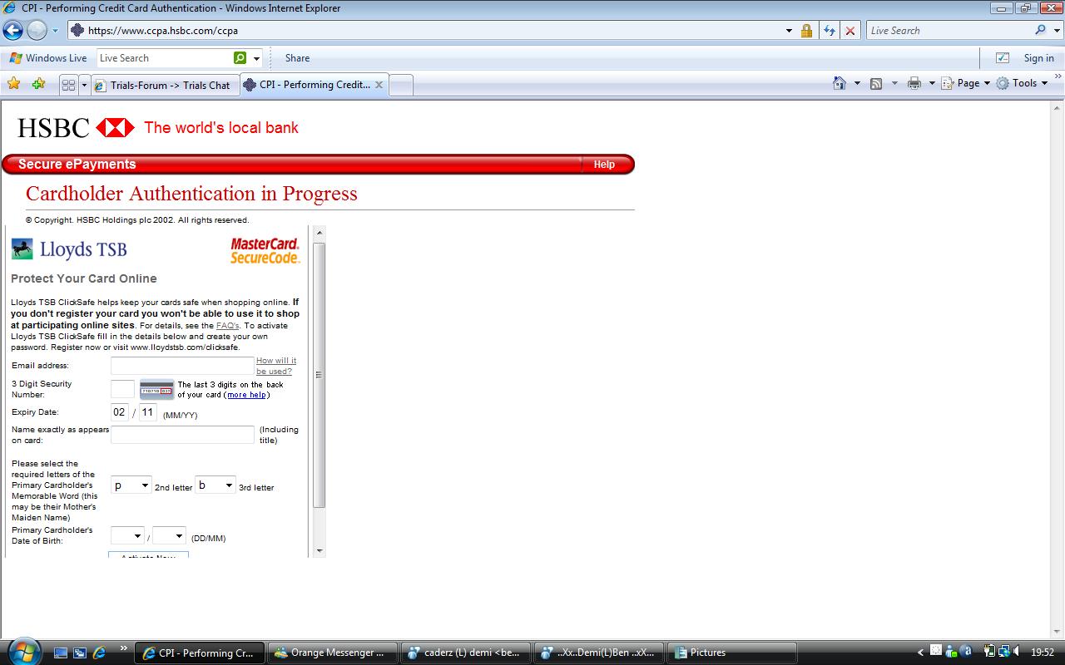1065x665 pixels.
Task: Open the 3rd letter dropdown showing b
Action: 215,485
